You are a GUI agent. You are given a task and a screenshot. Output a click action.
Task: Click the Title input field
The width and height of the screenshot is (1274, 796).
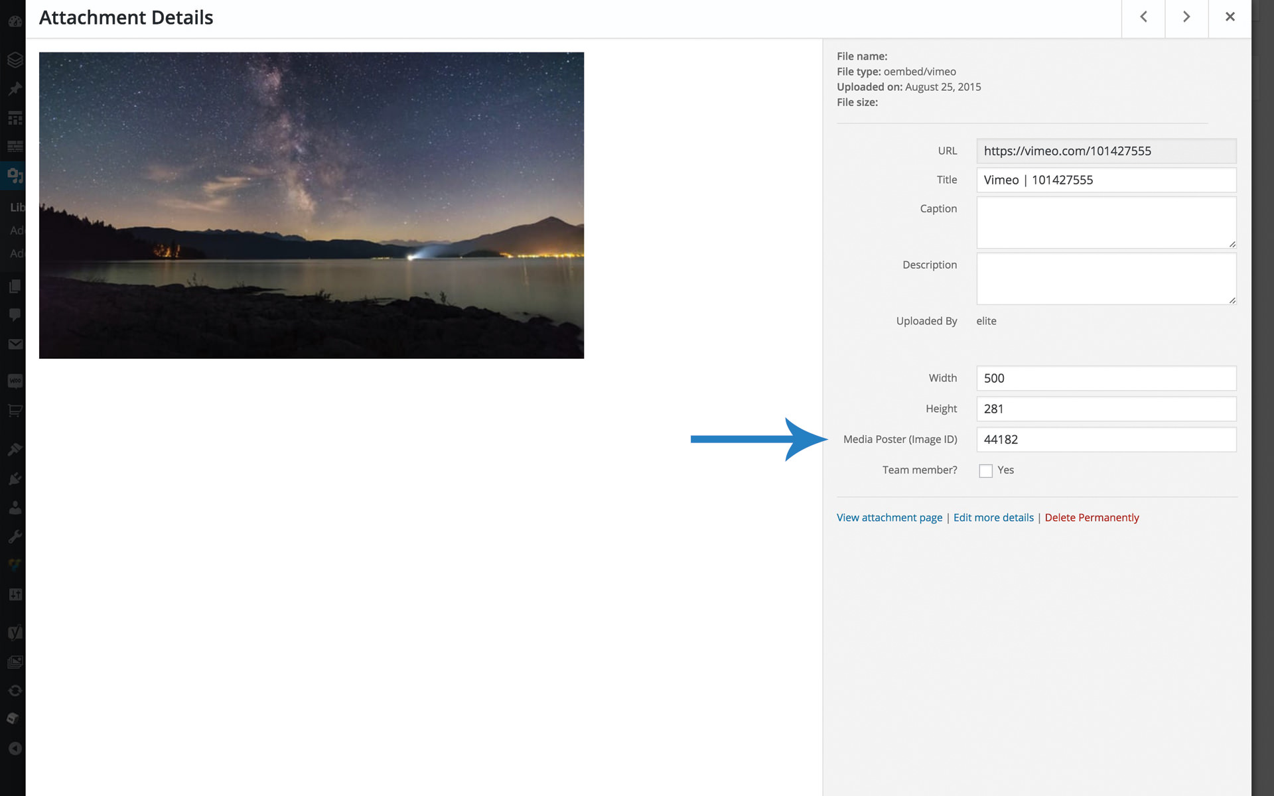(1105, 180)
